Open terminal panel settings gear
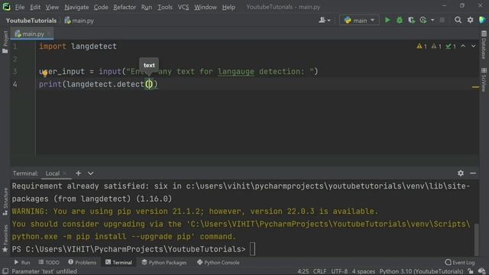This screenshot has height=275, width=489. pos(461,173)
